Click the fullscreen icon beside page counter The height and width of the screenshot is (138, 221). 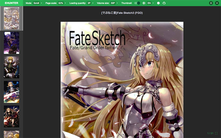[216, 133]
